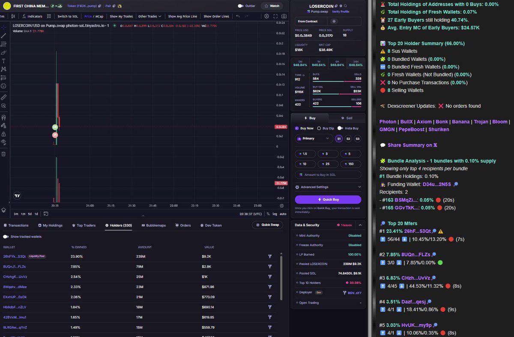Filter holder CHzhgK...UvVz with funnel icon
The image size is (514, 337).
tap(270, 277)
